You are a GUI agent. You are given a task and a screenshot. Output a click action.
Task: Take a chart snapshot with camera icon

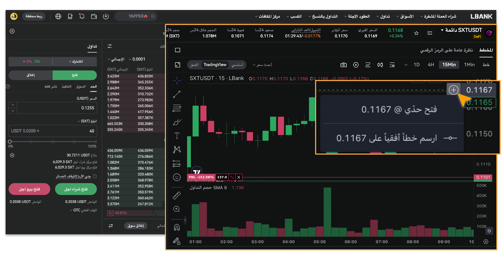tap(344, 65)
